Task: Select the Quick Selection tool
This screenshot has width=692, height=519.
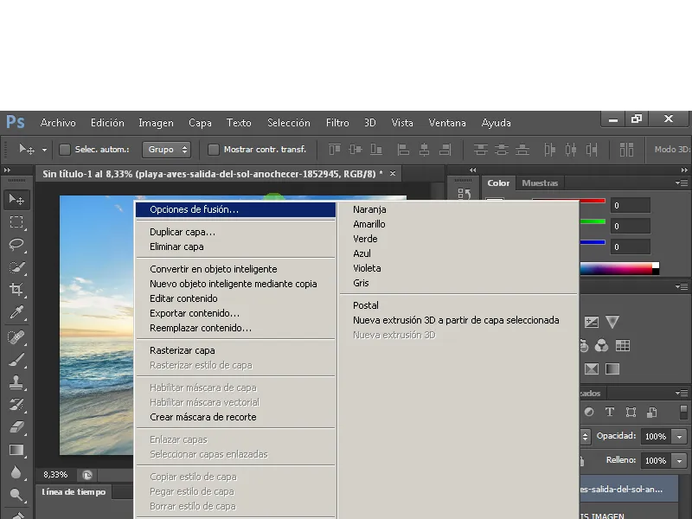Action: pyautogui.click(x=16, y=267)
